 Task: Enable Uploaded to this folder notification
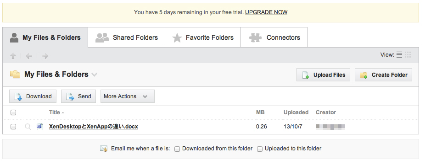(x=260, y=149)
